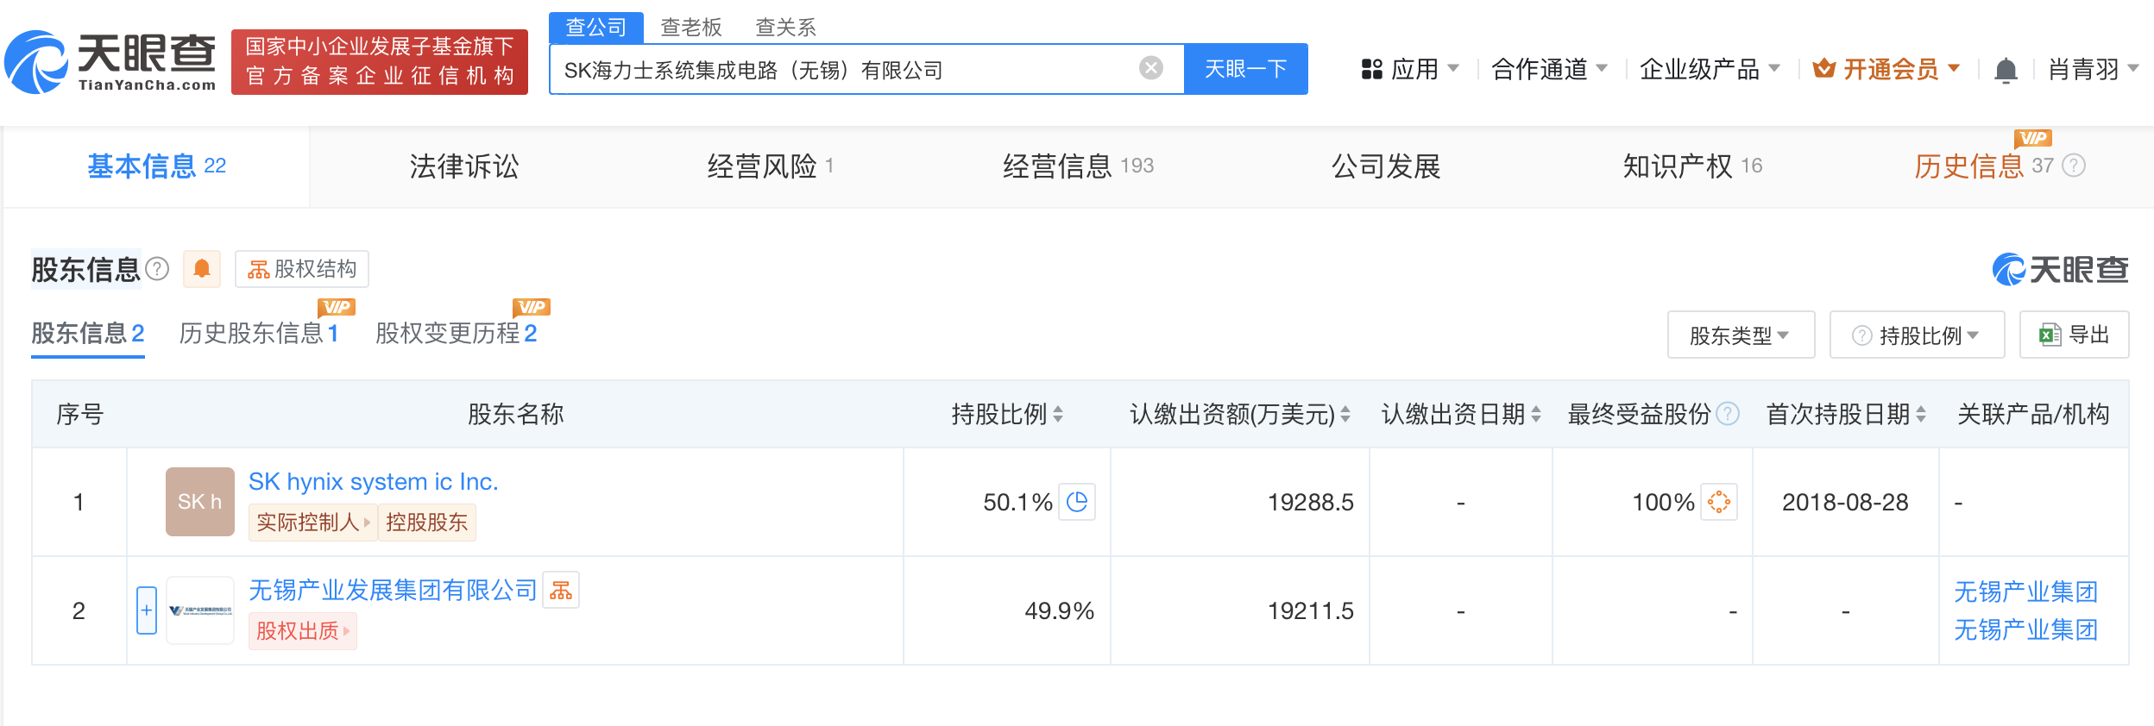Screen dimensions: 2154x726
Task: Open the 持股比例 filter dropdown
Action: (1917, 335)
